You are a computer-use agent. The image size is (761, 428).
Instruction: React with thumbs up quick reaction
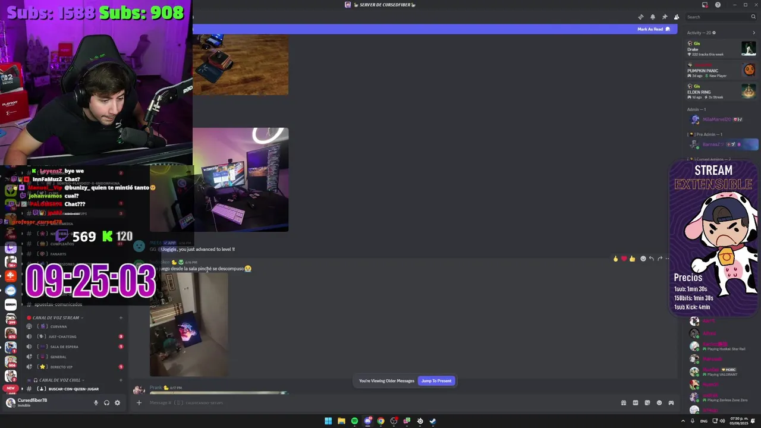(632, 259)
